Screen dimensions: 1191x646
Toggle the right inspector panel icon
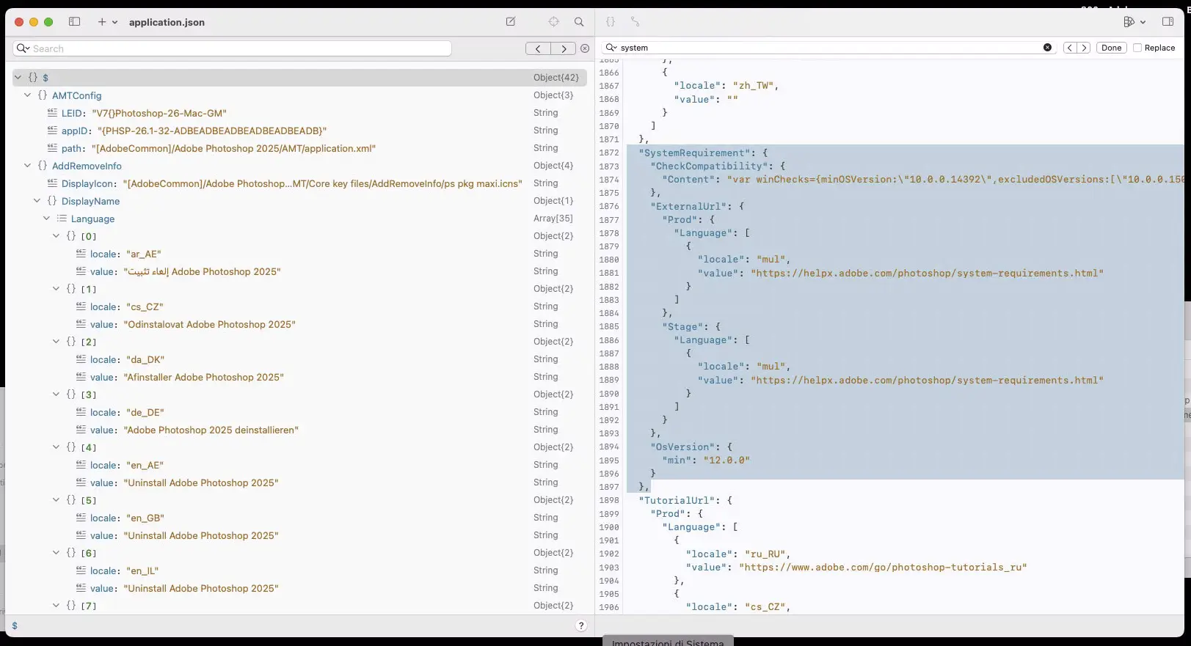point(1168,22)
